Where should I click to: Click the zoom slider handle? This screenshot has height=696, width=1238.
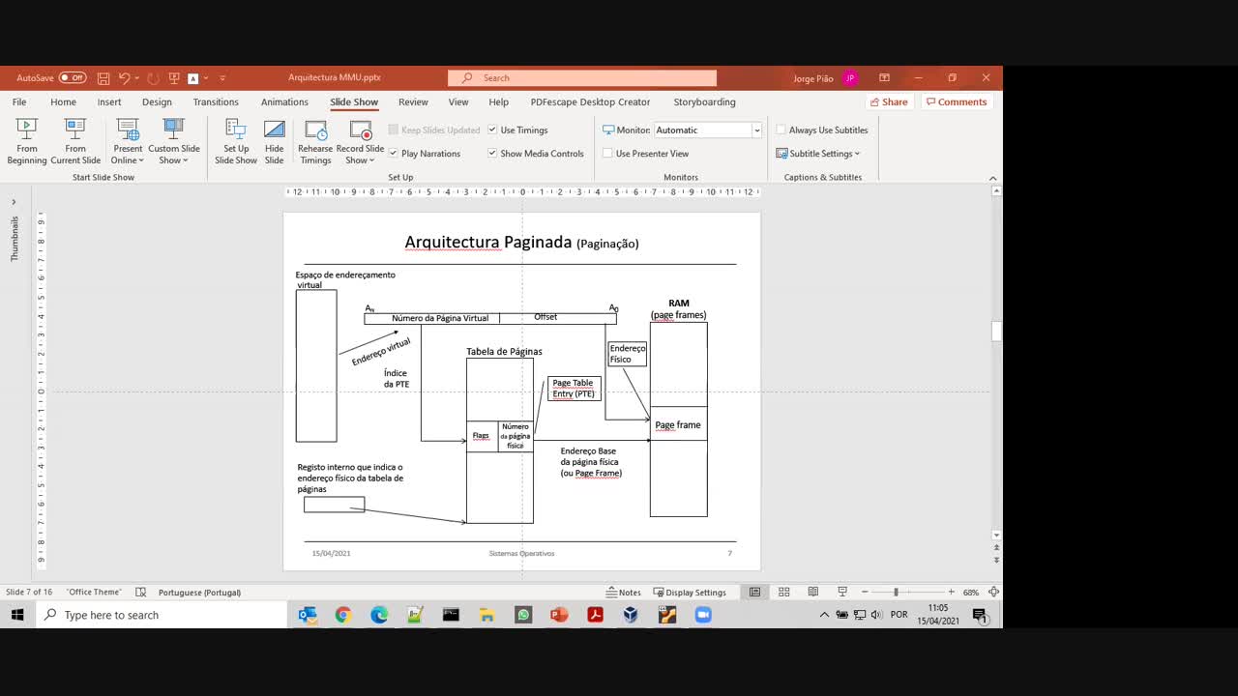point(896,592)
